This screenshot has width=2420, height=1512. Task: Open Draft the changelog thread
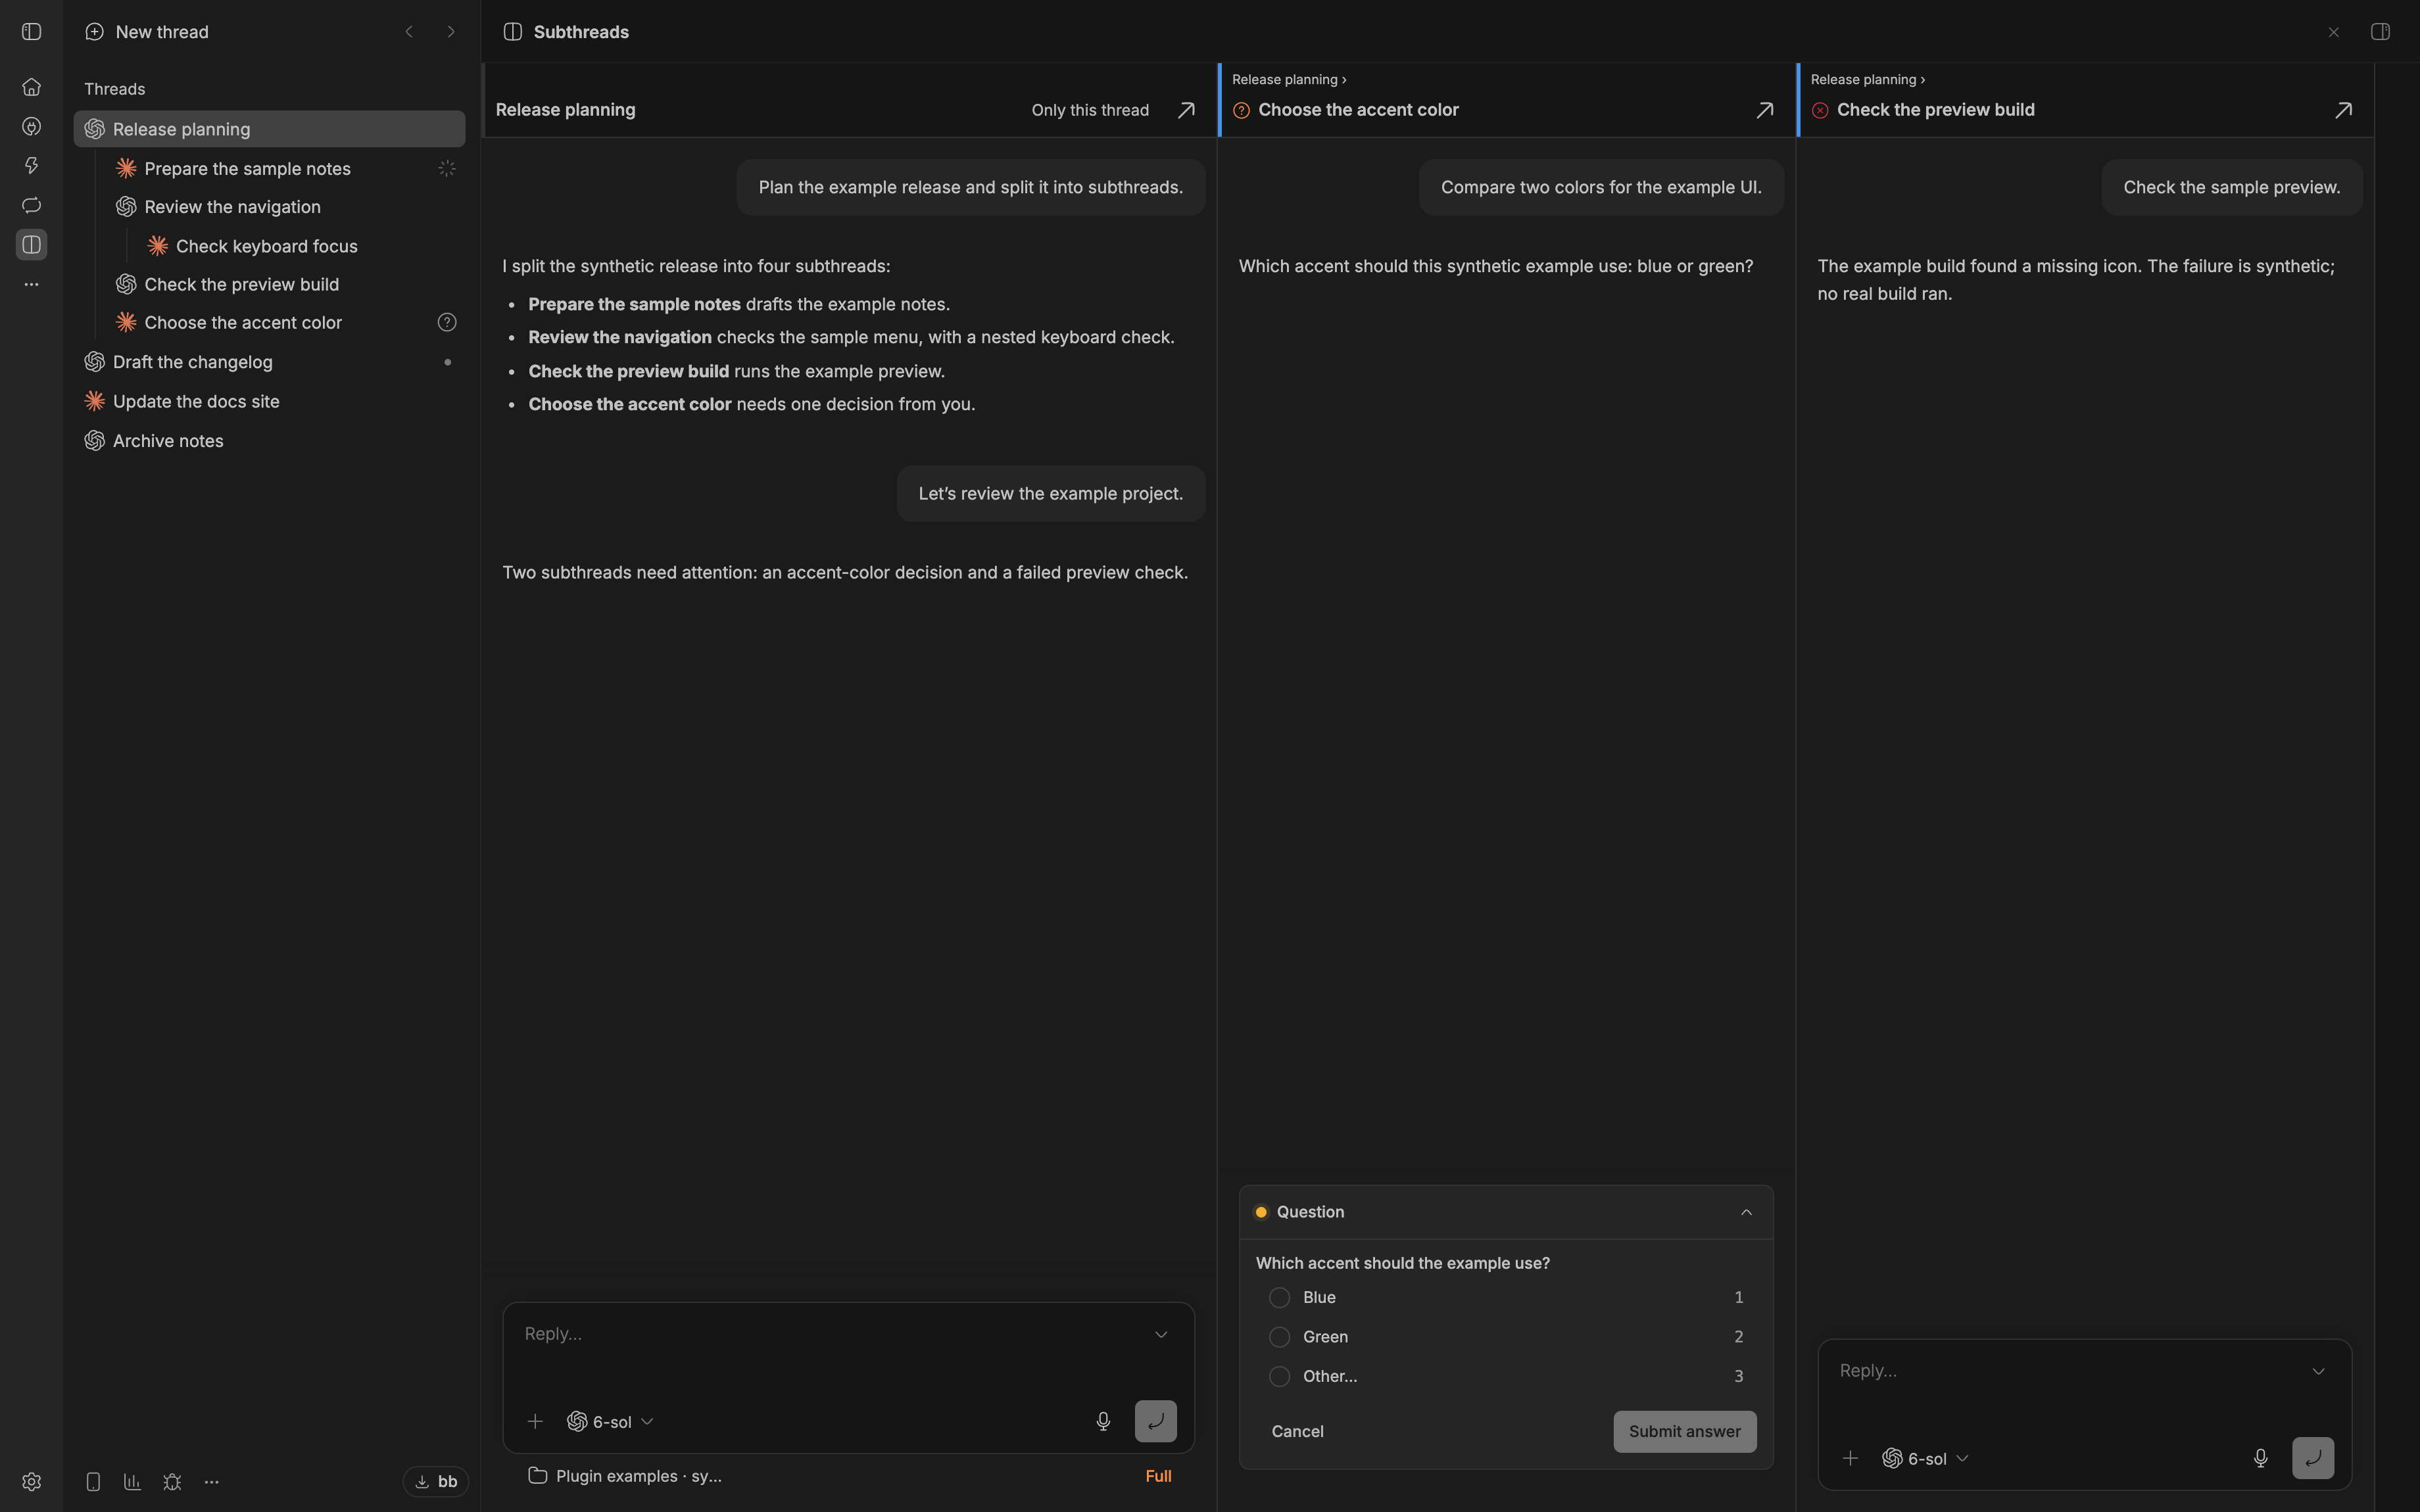[x=269, y=362]
